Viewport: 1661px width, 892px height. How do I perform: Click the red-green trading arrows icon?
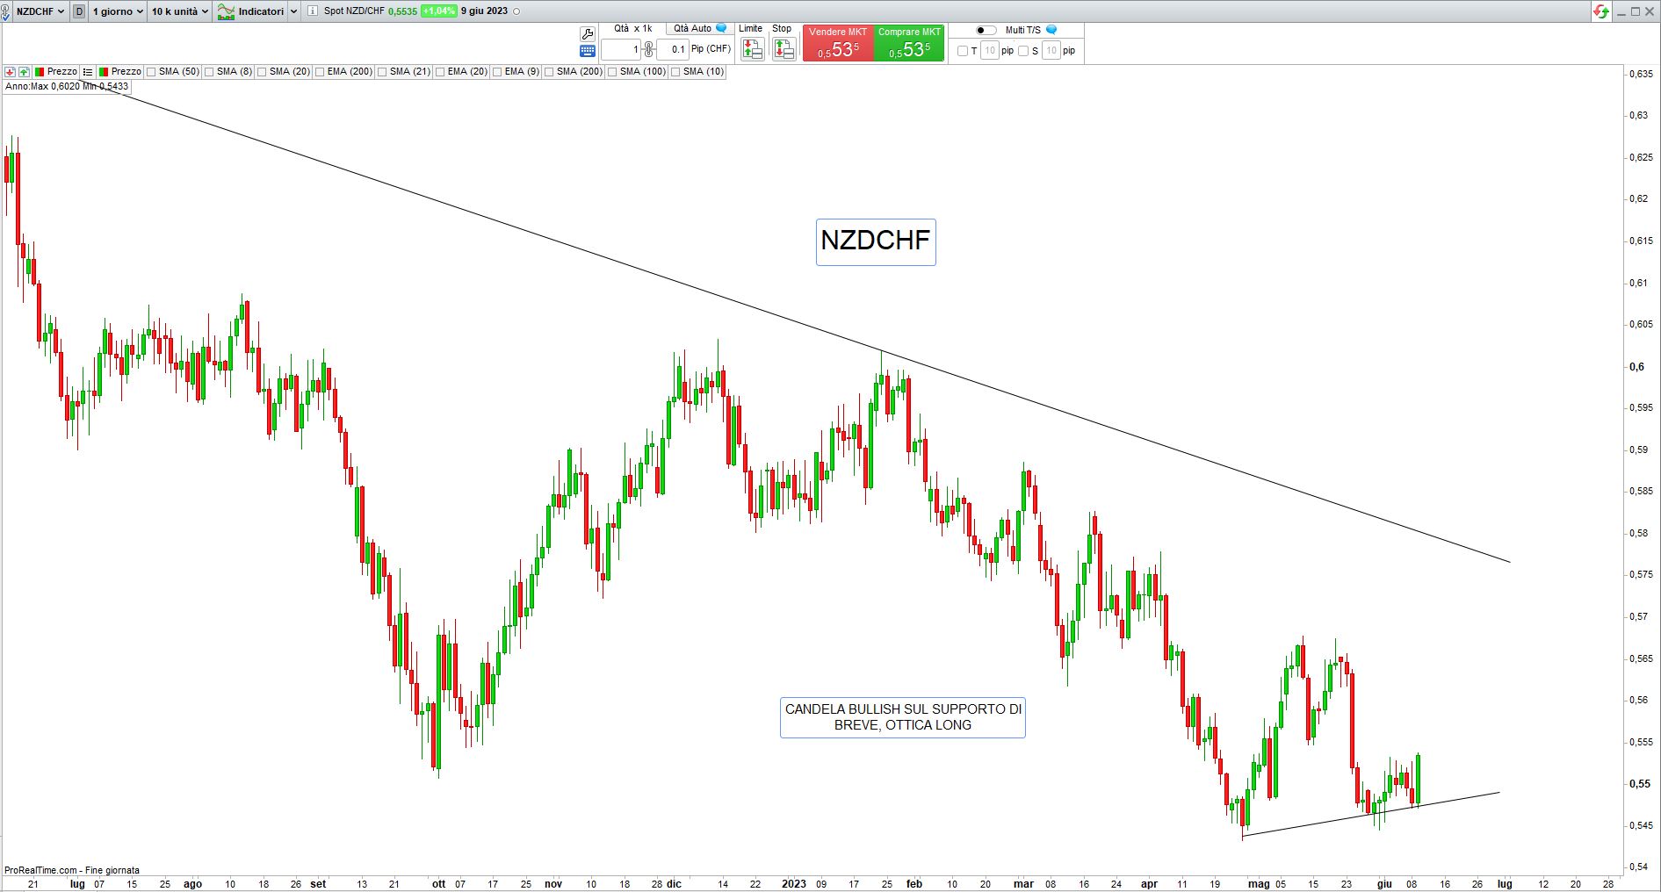coord(1601,11)
